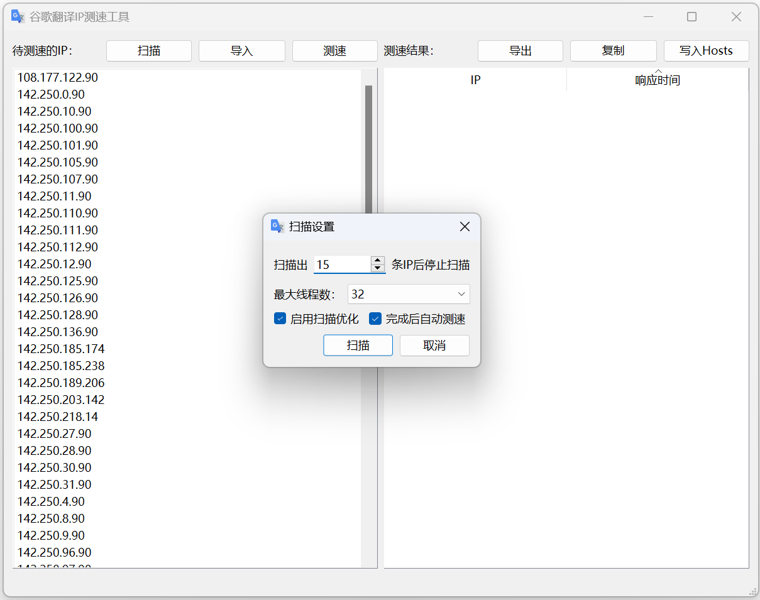Click the 测速 button
Screen dimensions: 760x600
[x=335, y=51]
